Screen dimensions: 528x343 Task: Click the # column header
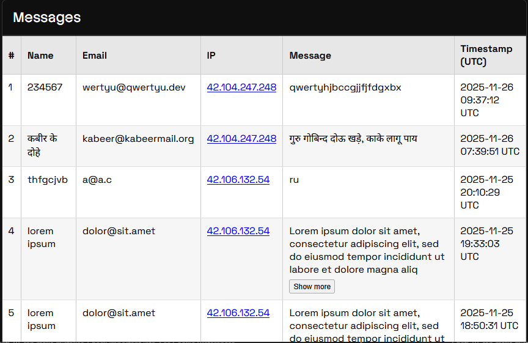tap(11, 56)
